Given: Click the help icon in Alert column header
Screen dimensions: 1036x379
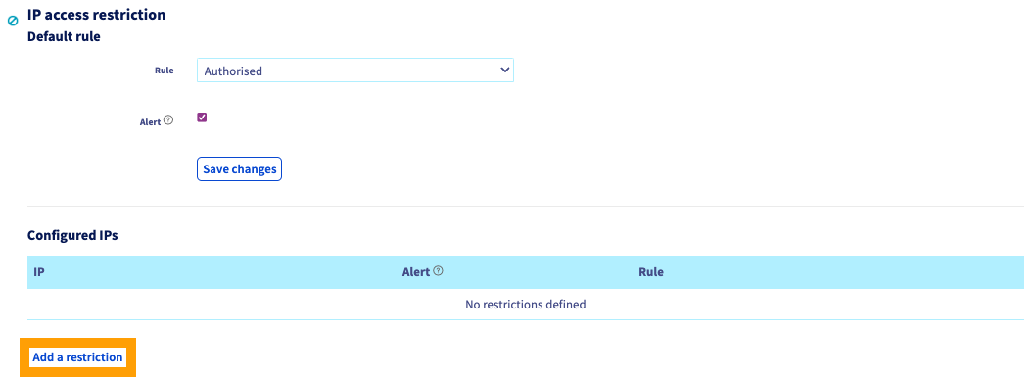Looking at the screenshot, I should coord(438,271).
